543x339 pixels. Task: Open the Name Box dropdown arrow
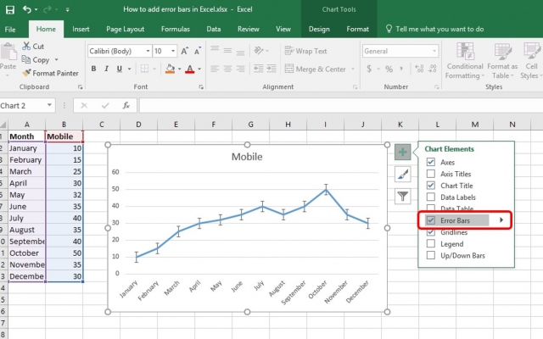pos(49,105)
